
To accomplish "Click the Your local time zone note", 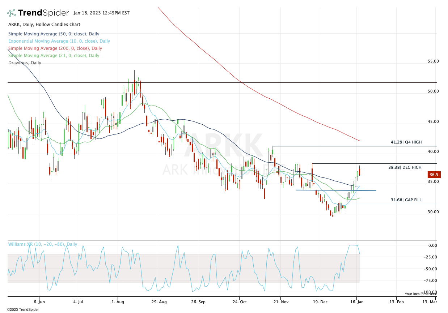I will [421, 294].
